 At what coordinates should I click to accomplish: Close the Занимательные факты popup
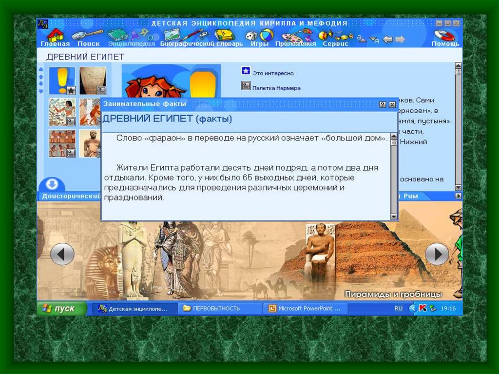point(392,104)
